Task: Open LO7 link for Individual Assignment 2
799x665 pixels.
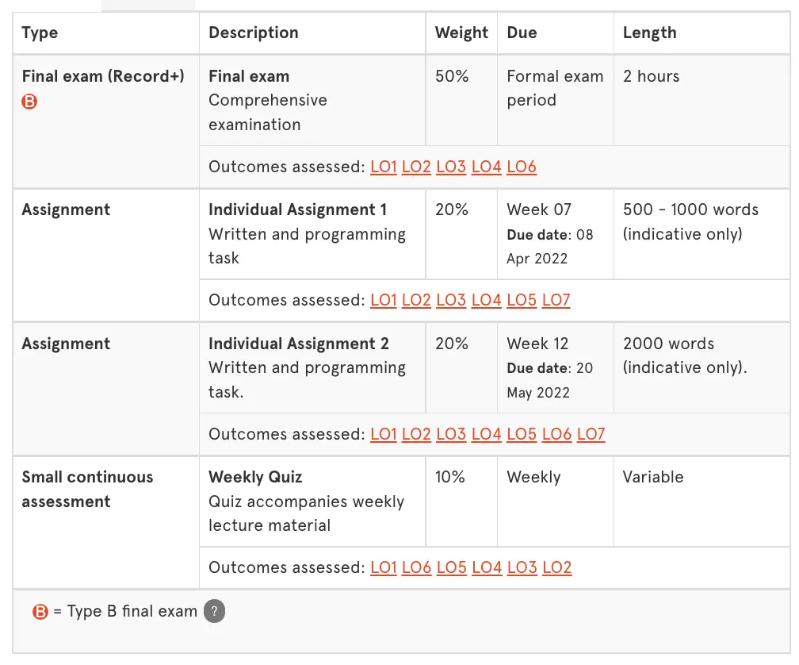Action: click(x=591, y=434)
